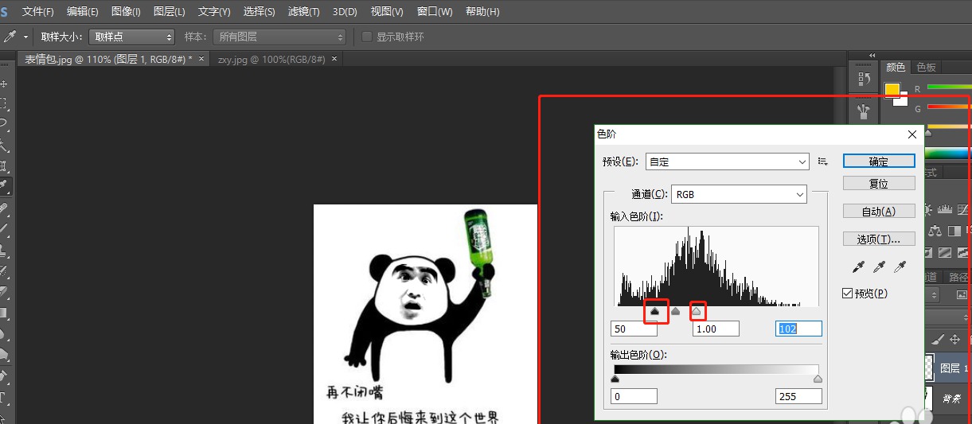
Task: Open the 图像(I) menu
Action: [126, 12]
